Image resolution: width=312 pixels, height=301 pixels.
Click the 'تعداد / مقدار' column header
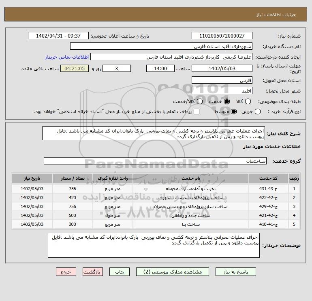[x=73, y=178]
